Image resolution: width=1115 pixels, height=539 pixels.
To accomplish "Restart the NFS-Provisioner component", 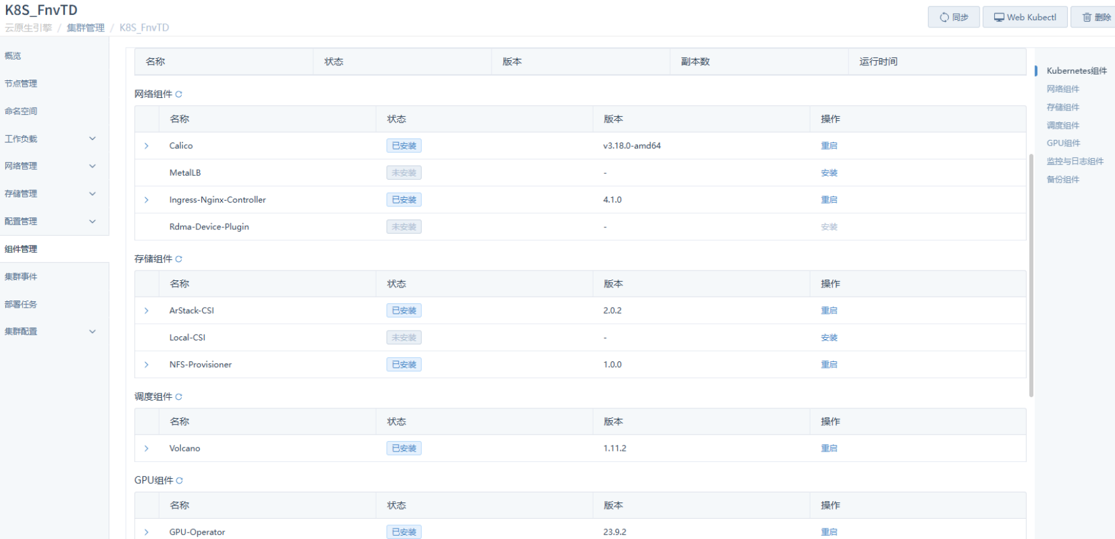I will (829, 365).
